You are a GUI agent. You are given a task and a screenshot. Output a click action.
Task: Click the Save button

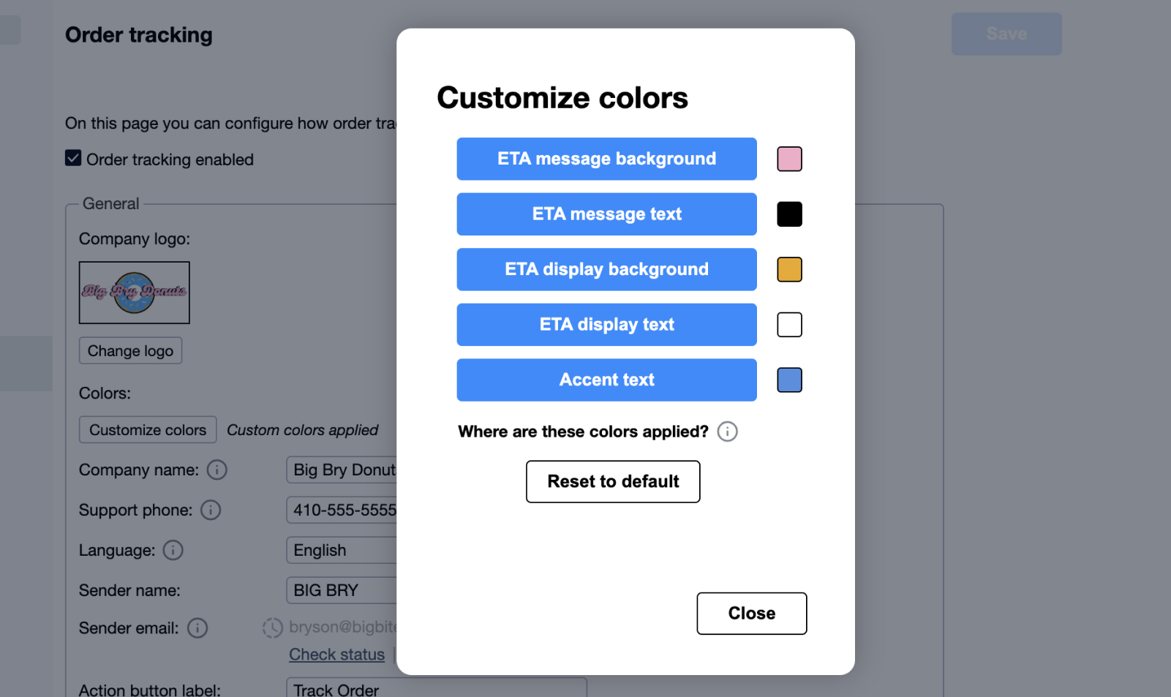pos(1006,34)
